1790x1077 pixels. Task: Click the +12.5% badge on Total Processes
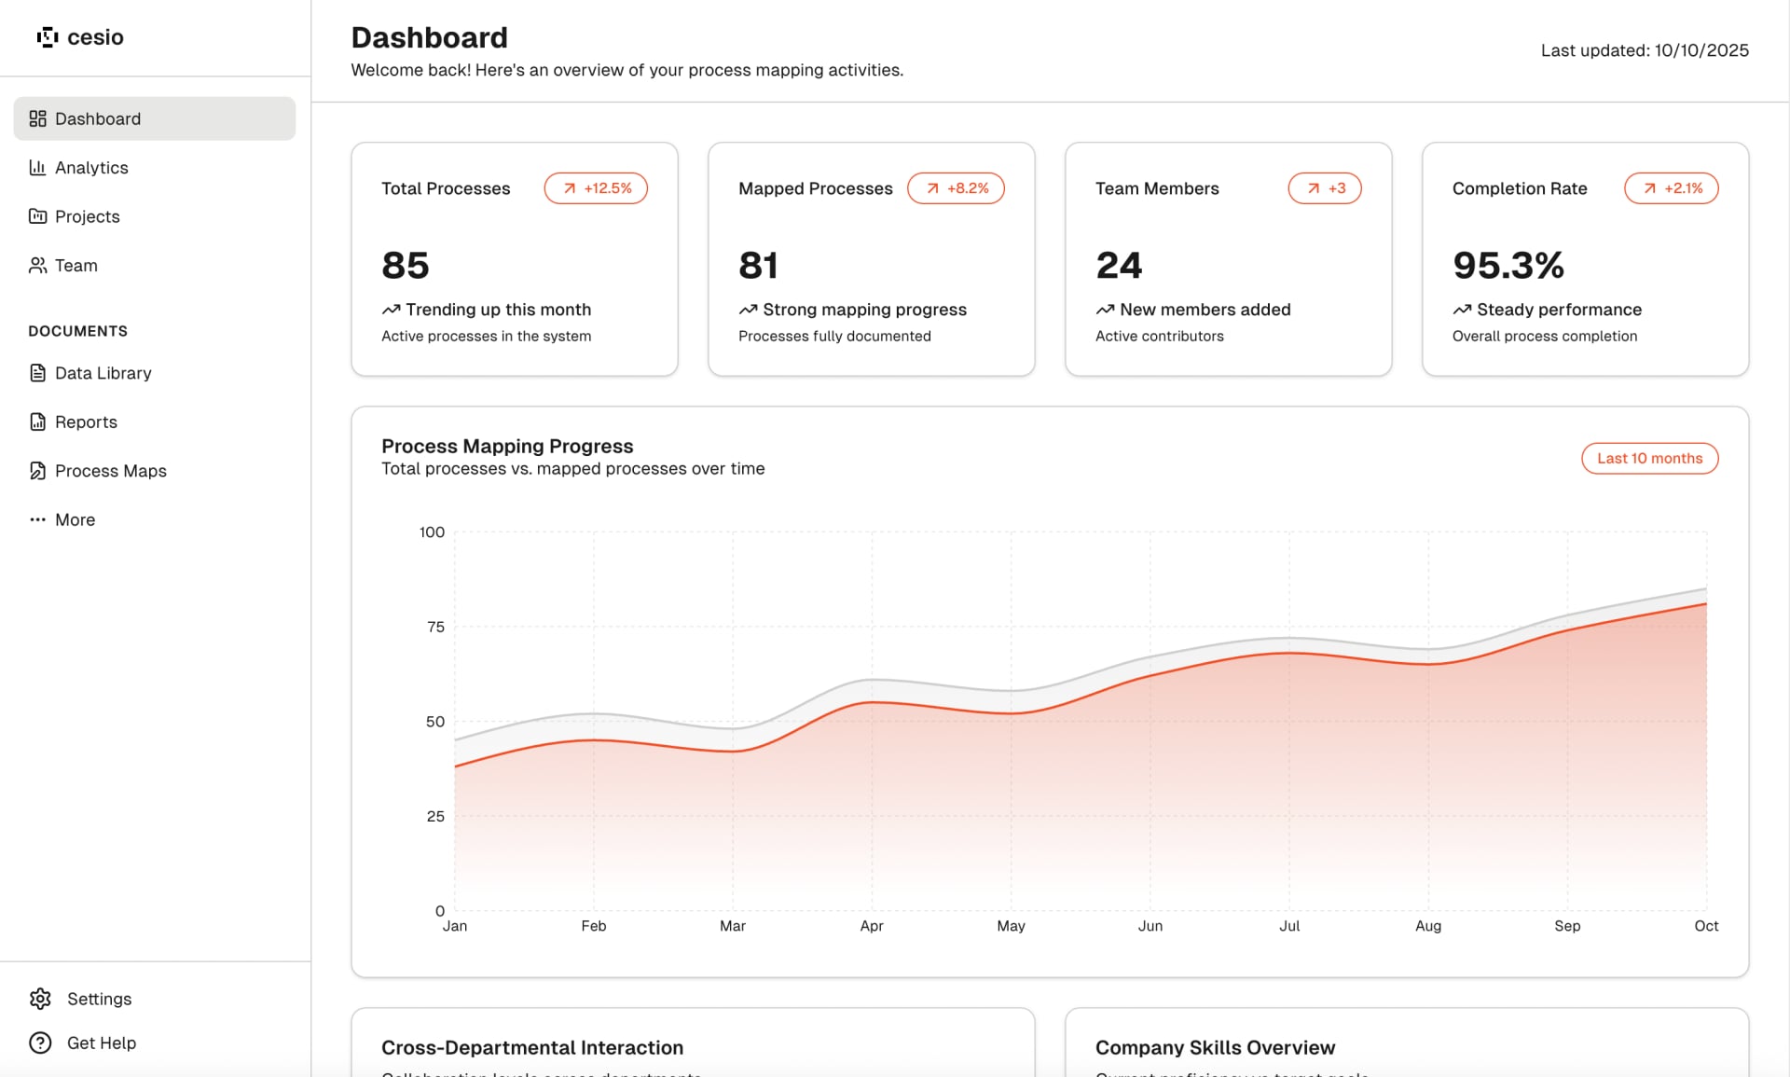click(596, 188)
